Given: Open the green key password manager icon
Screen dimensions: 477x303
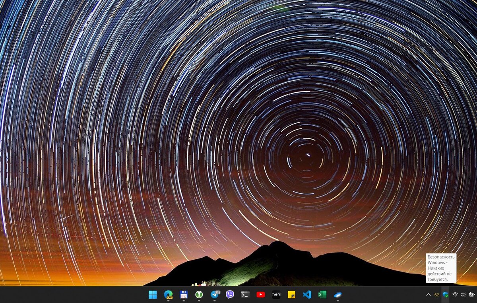Looking at the screenshot, I should (x=199, y=295).
